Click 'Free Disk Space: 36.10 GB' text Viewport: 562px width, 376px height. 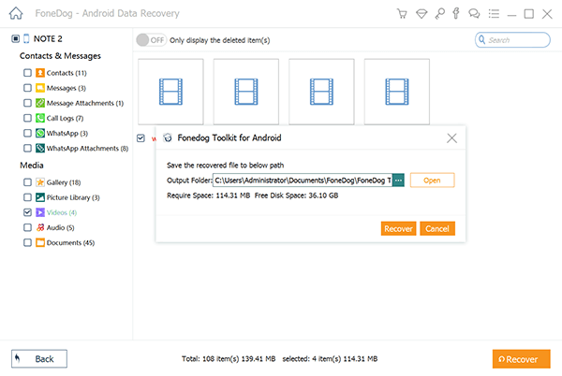[296, 195]
